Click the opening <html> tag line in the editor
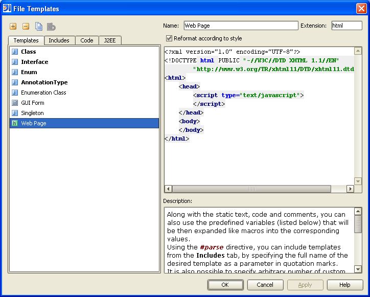This screenshot has width=370, height=297. (175, 78)
